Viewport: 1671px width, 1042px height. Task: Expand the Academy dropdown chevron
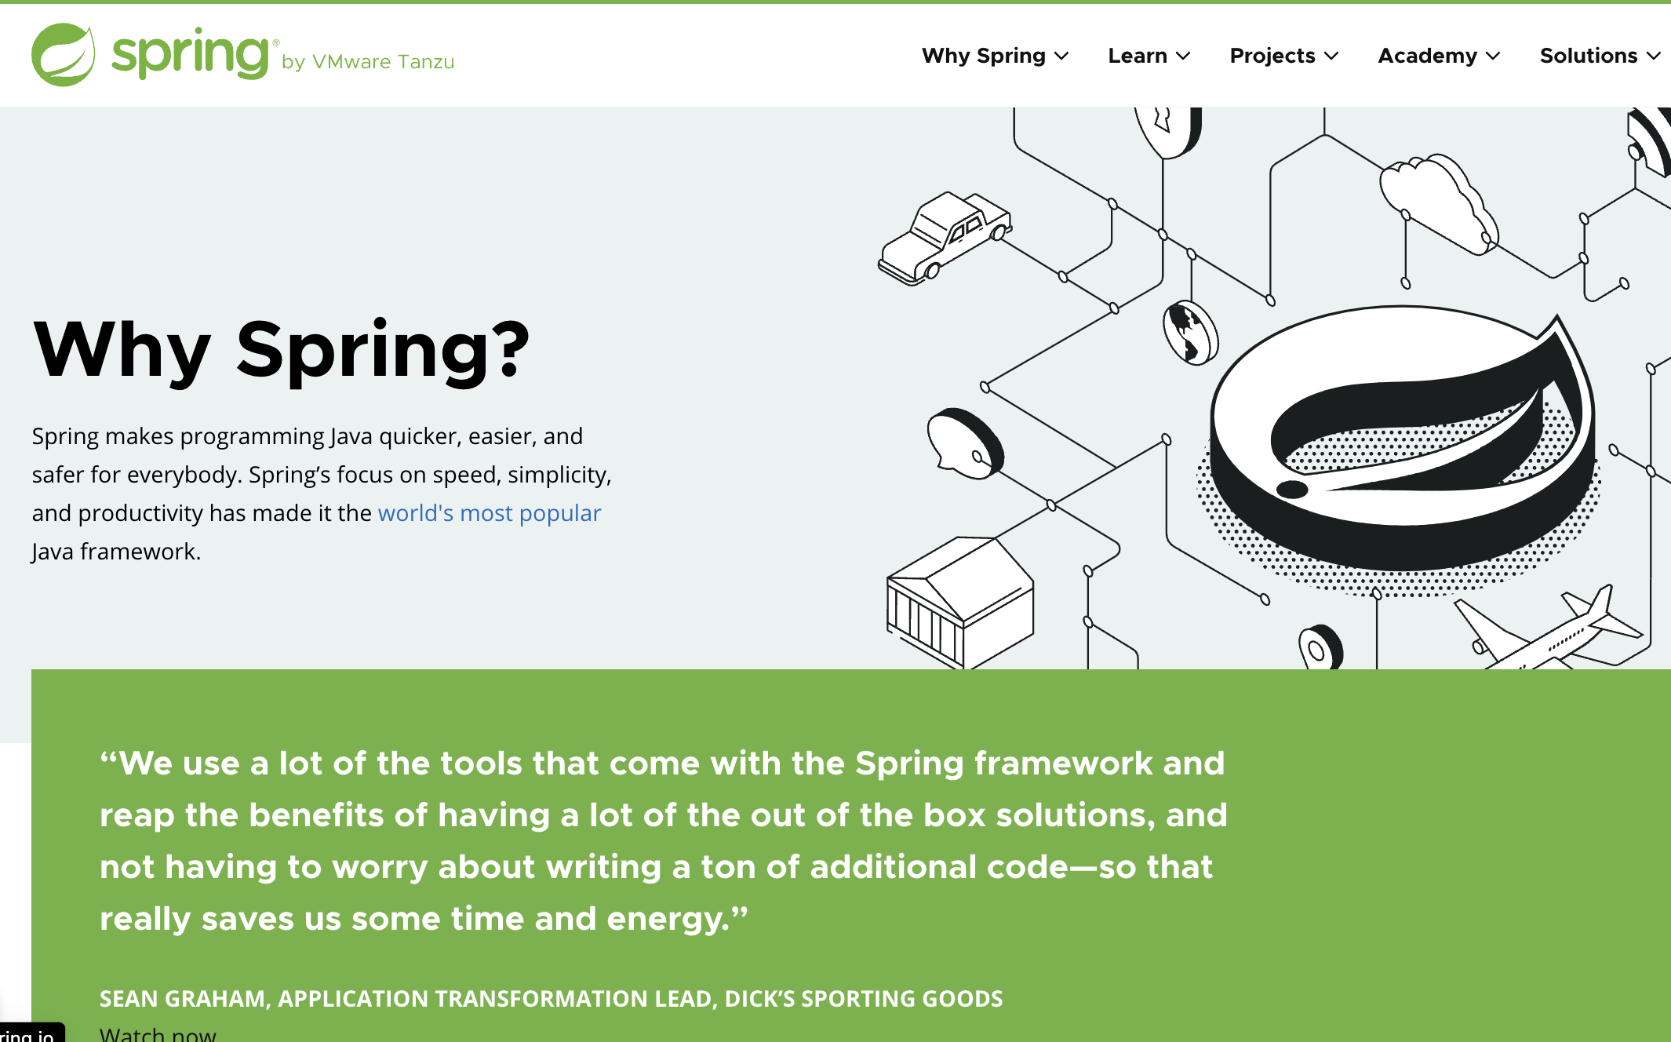(x=1493, y=56)
